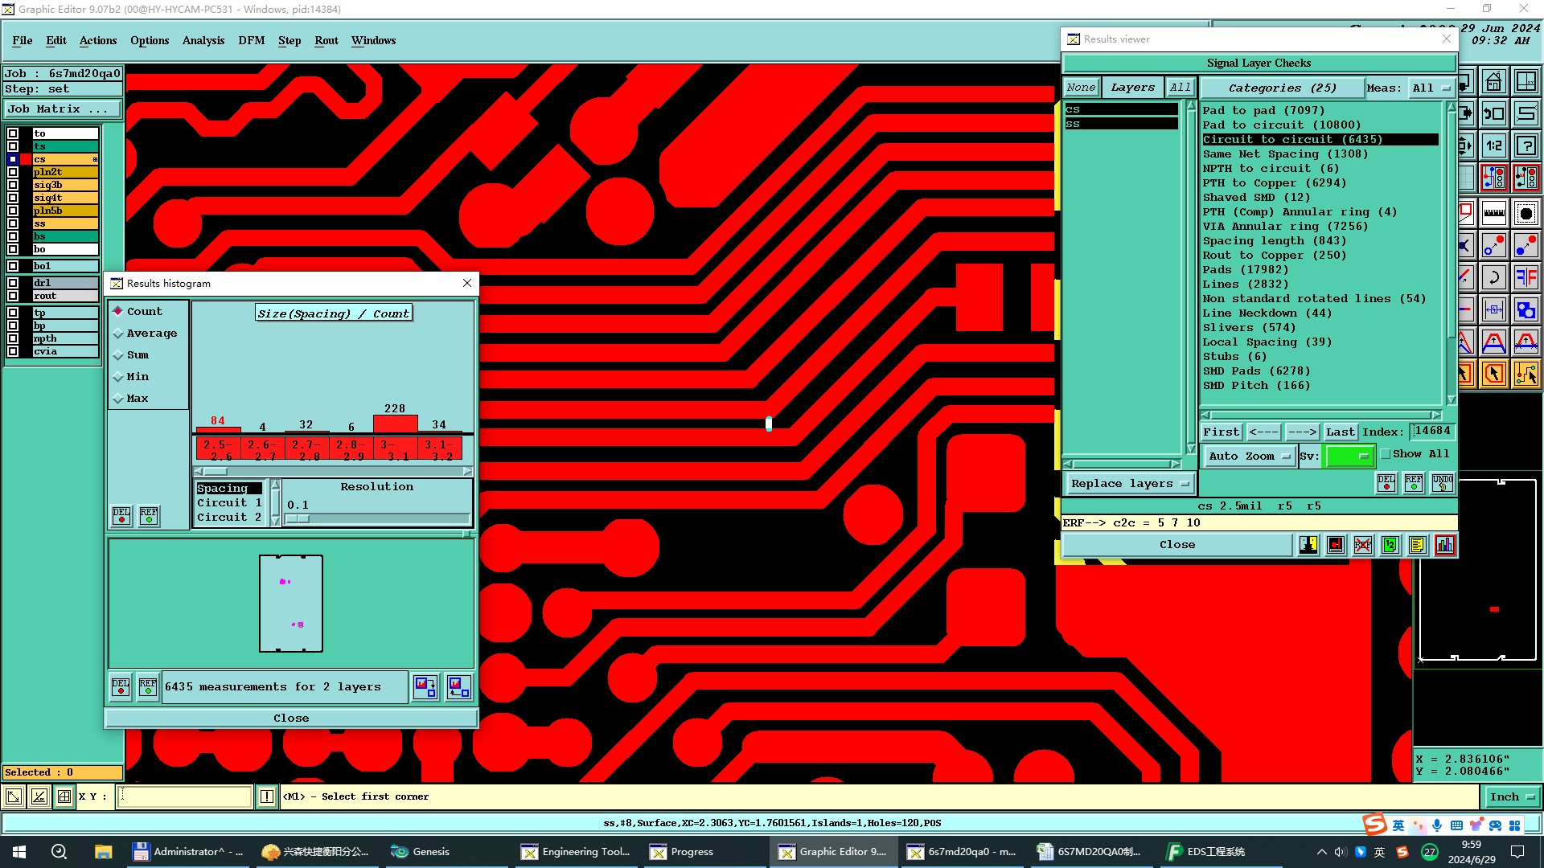Click down arrow of categories list scrollbar
Viewport: 1544px width, 868px height.
[1452, 399]
